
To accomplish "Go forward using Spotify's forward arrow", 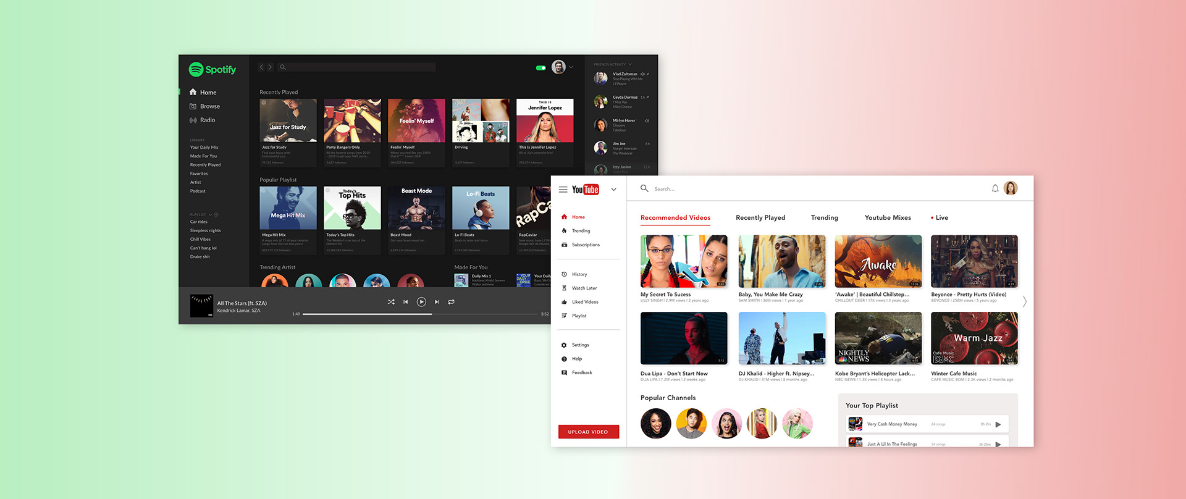I will (x=270, y=67).
